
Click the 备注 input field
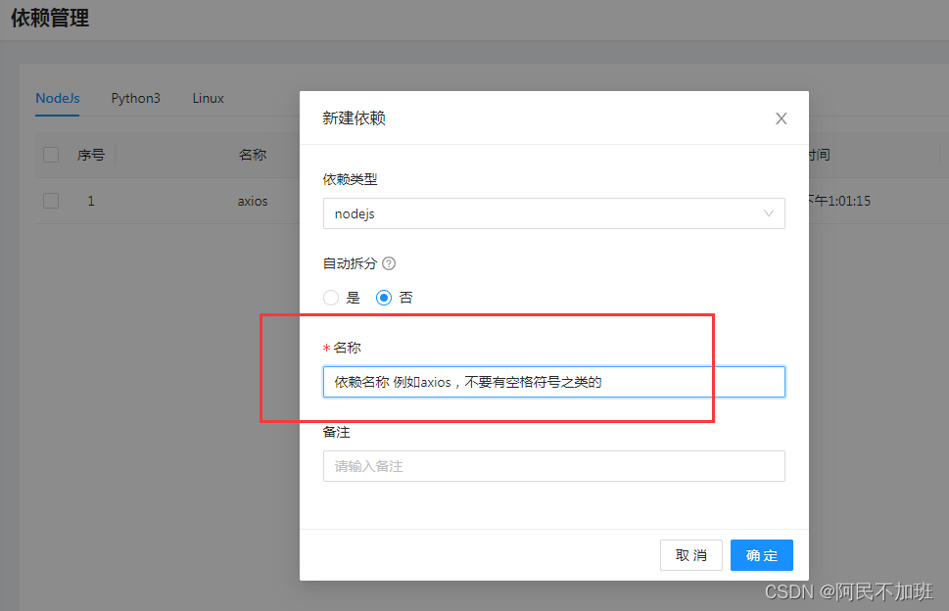click(553, 466)
